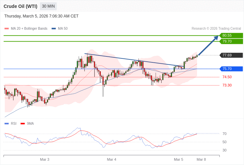The height and width of the screenshot is (165, 244).
Task: Click the 73.30 support level label
Action: coord(227,85)
